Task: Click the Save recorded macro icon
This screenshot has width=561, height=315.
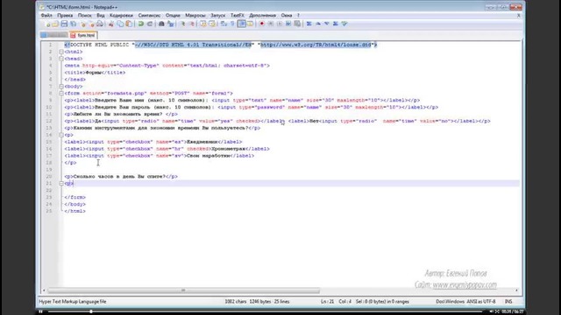Action: click(x=297, y=24)
